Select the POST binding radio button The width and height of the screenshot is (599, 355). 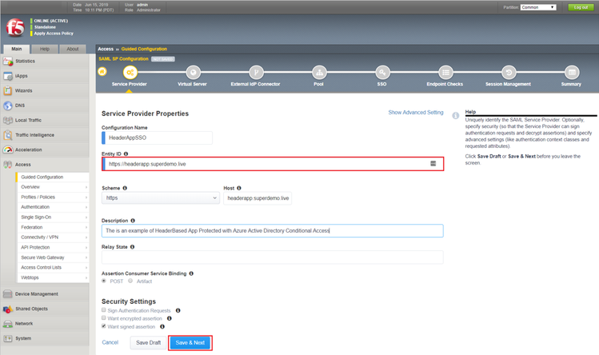pyautogui.click(x=104, y=281)
